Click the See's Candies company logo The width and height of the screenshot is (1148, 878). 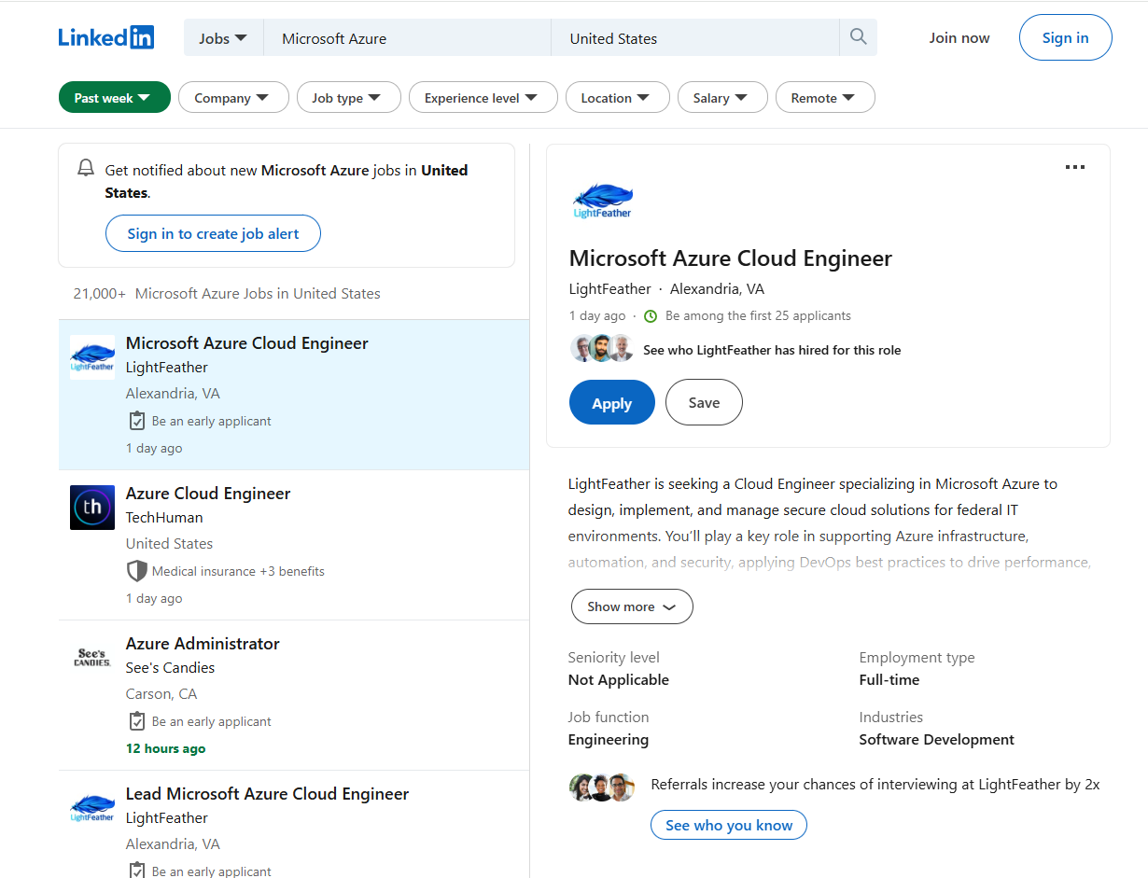(x=92, y=658)
